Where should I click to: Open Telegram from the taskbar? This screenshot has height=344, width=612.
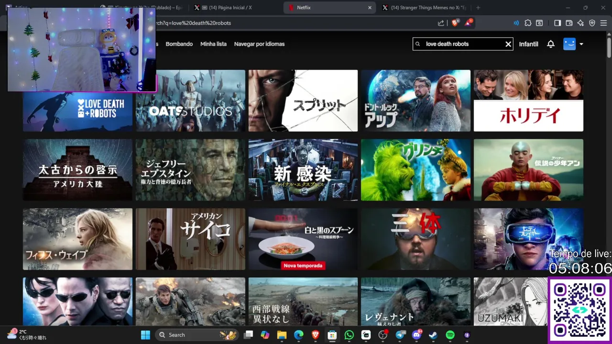[400, 335]
